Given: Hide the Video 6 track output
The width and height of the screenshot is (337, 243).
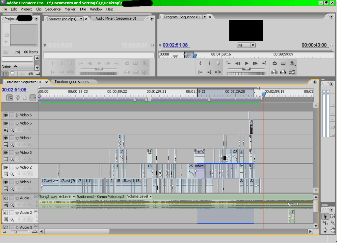Looking at the screenshot, I should click(x=6, y=115).
